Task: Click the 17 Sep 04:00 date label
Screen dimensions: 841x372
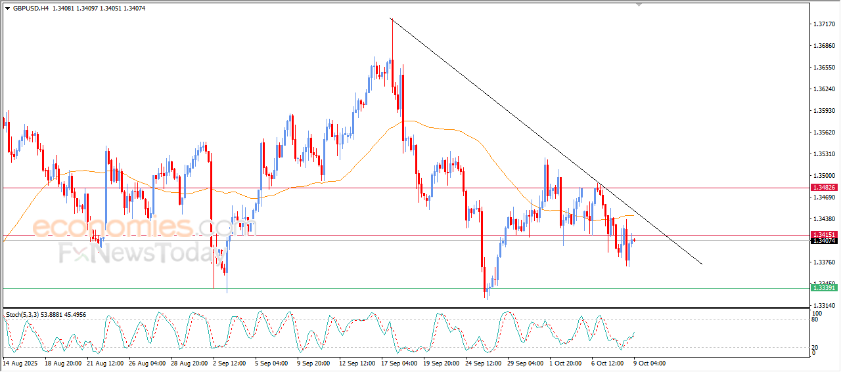Action: pyautogui.click(x=399, y=363)
